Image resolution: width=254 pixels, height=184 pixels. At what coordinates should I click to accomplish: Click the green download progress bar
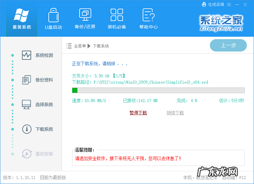tap(158, 90)
